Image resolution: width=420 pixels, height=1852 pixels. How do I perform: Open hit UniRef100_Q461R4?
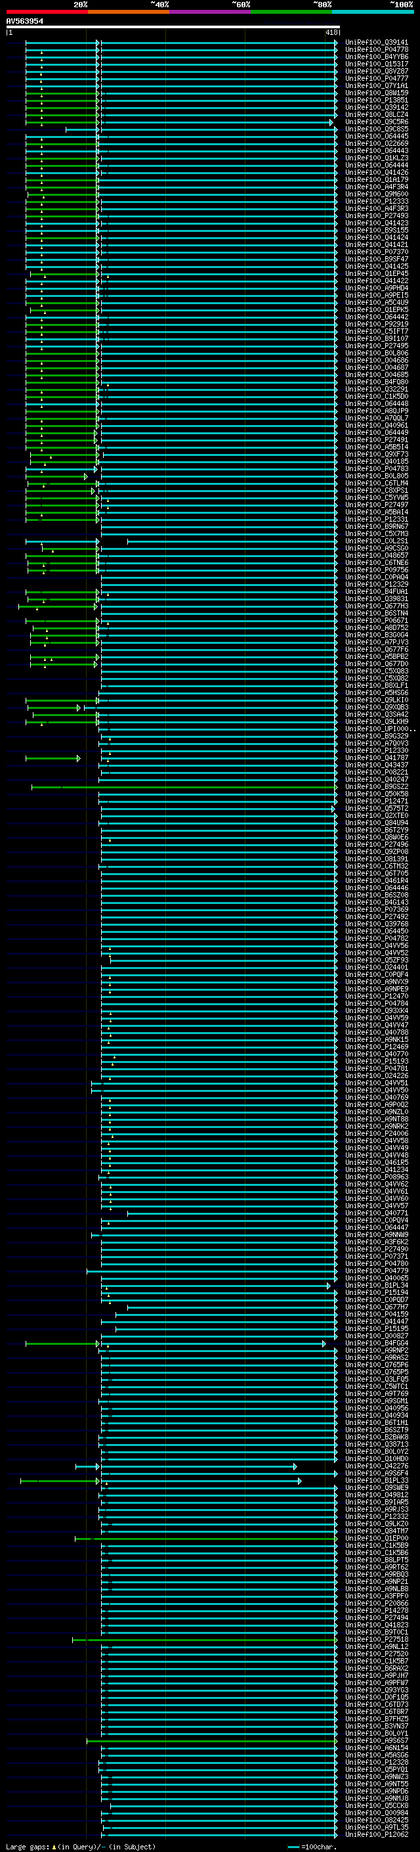[377, 881]
